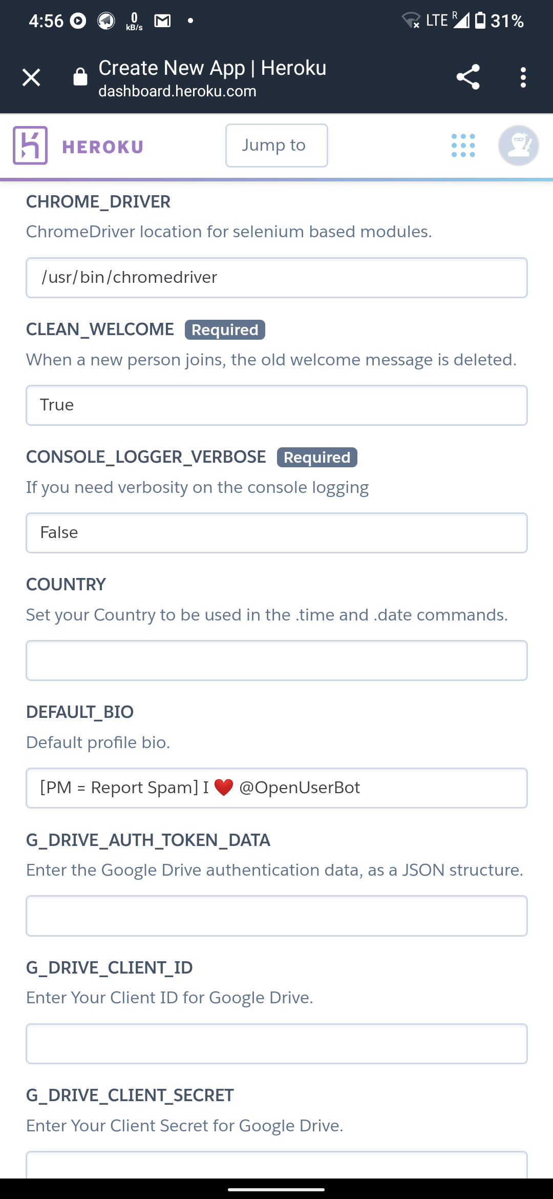Tap the site security lock icon
553x1199 pixels.
[80, 77]
